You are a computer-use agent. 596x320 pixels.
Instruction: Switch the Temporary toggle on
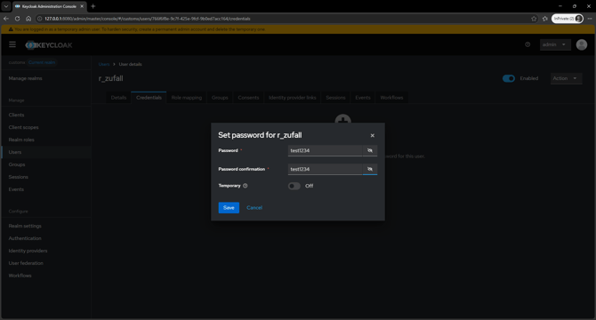click(294, 186)
